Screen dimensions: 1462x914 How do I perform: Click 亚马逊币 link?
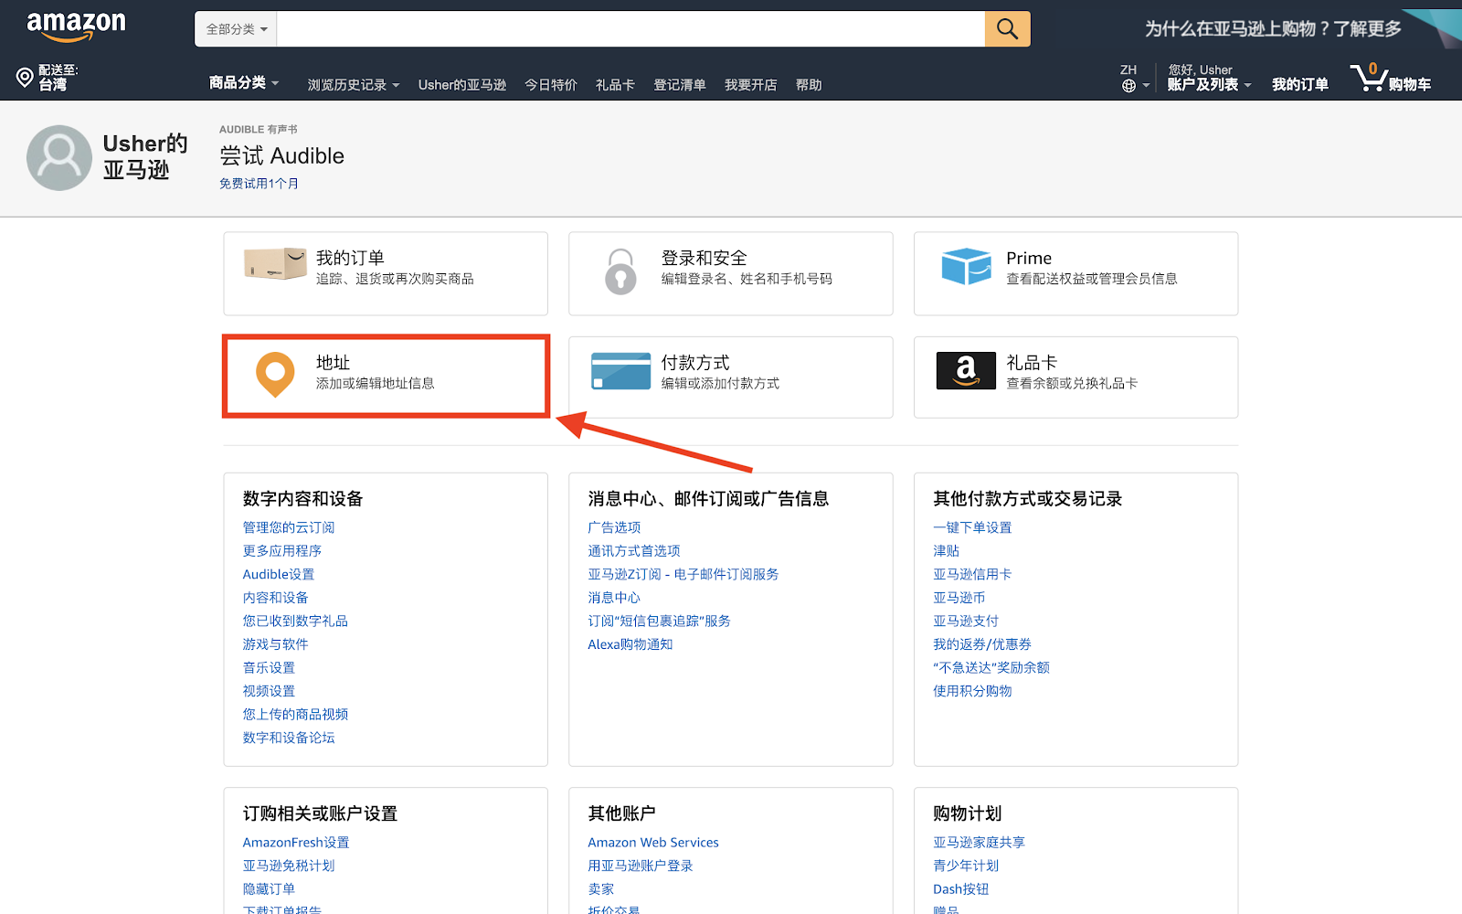[959, 598]
